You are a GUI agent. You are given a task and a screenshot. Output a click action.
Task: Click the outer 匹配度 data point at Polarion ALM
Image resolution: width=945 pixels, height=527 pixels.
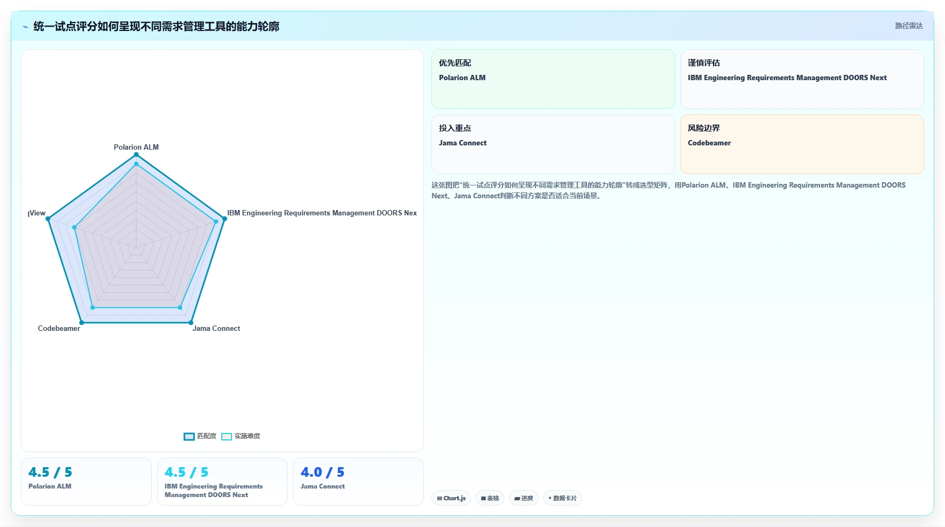pyautogui.click(x=136, y=154)
